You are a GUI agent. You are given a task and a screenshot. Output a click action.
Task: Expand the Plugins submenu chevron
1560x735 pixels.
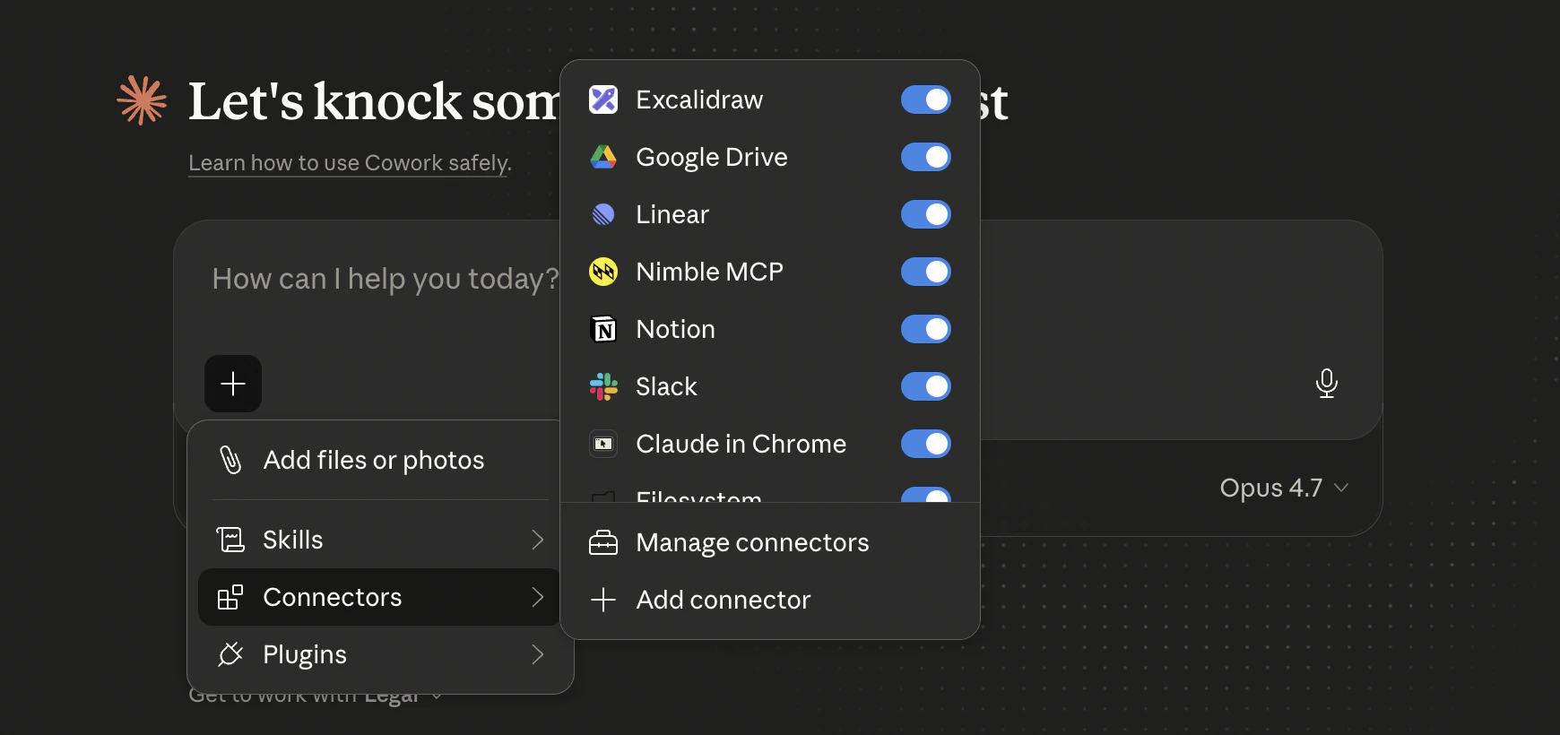pyautogui.click(x=538, y=654)
